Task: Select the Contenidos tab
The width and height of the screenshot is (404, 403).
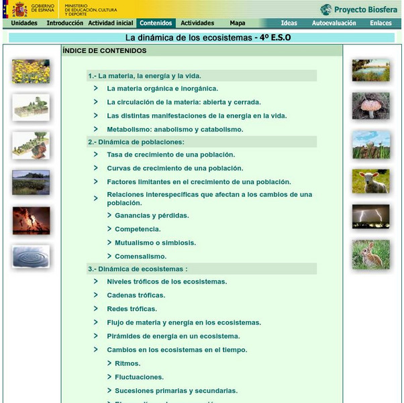Action: tap(156, 24)
